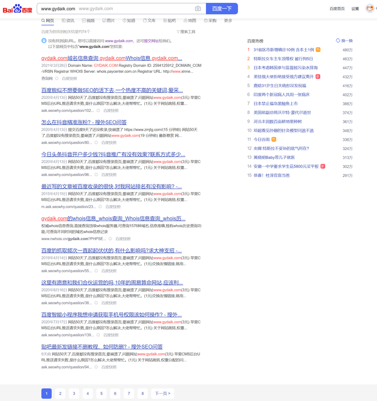The width and height of the screenshot is (377, 401).
Task: Open hot topic 河北丰润数百亩耕地
Action: [278, 121]
